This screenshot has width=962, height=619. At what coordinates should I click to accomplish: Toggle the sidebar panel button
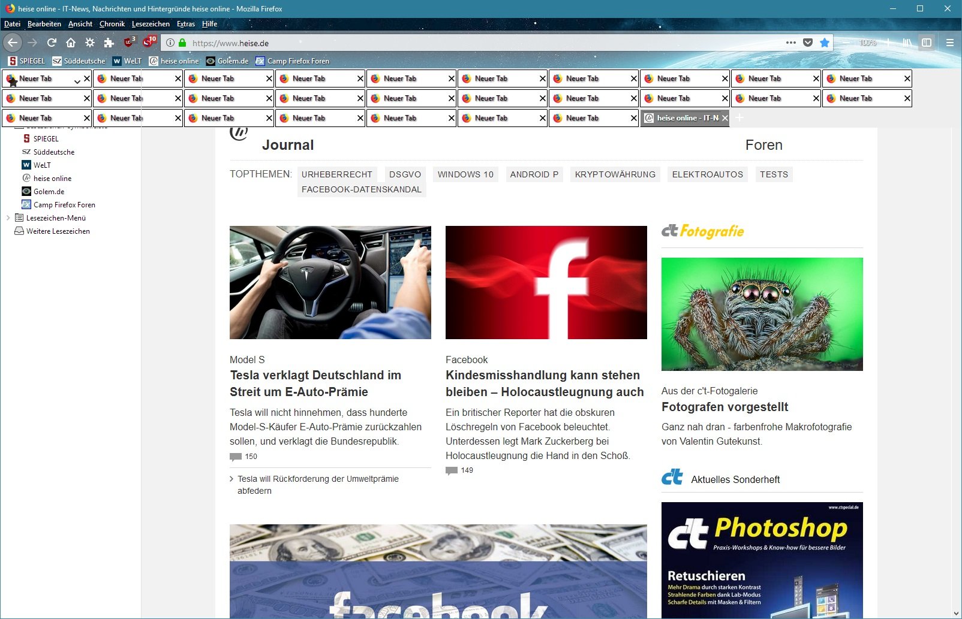click(x=927, y=43)
